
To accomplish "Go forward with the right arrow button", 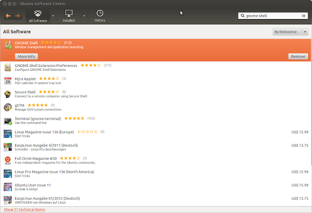I will [x=18, y=16].
